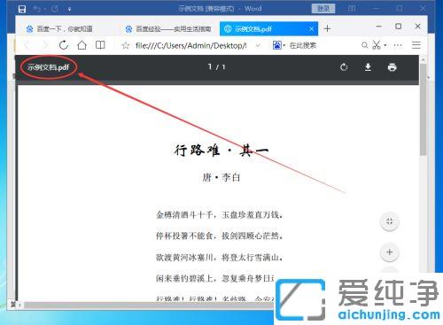Click the Word save icon in title bar
This screenshot has width=443, height=325.
tap(22, 9)
